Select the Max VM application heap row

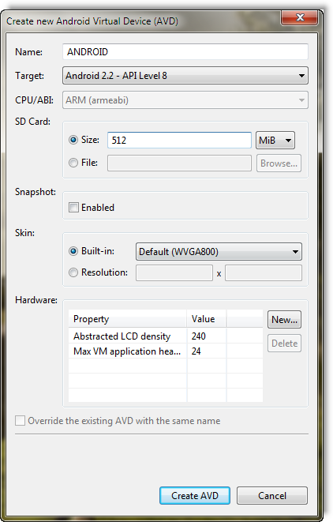pos(166,351)
